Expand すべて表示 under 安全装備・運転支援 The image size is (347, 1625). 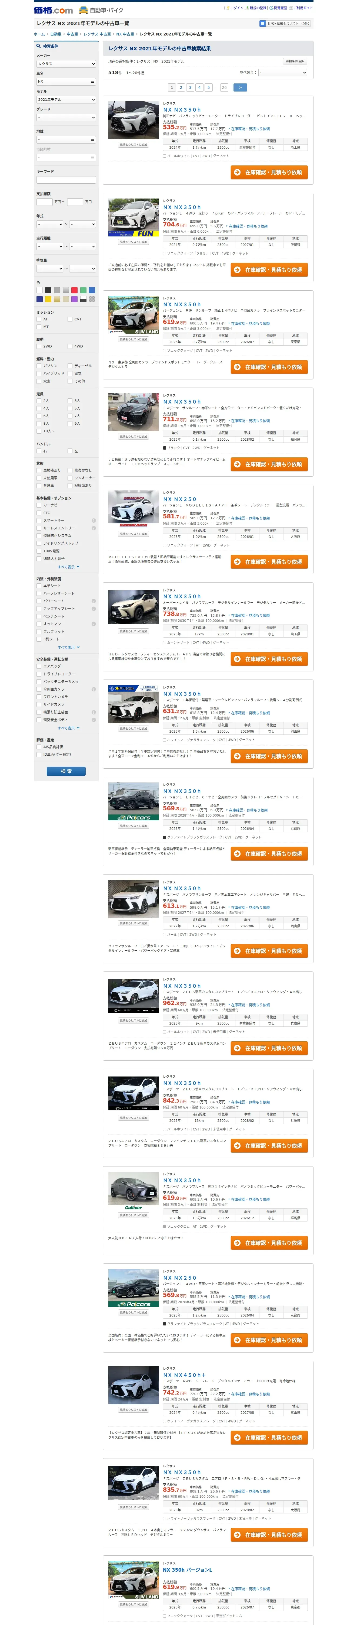click(68, 728)
